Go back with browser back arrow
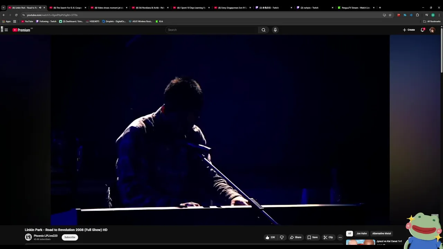The image size is (443, 249). tap(4, 15)
